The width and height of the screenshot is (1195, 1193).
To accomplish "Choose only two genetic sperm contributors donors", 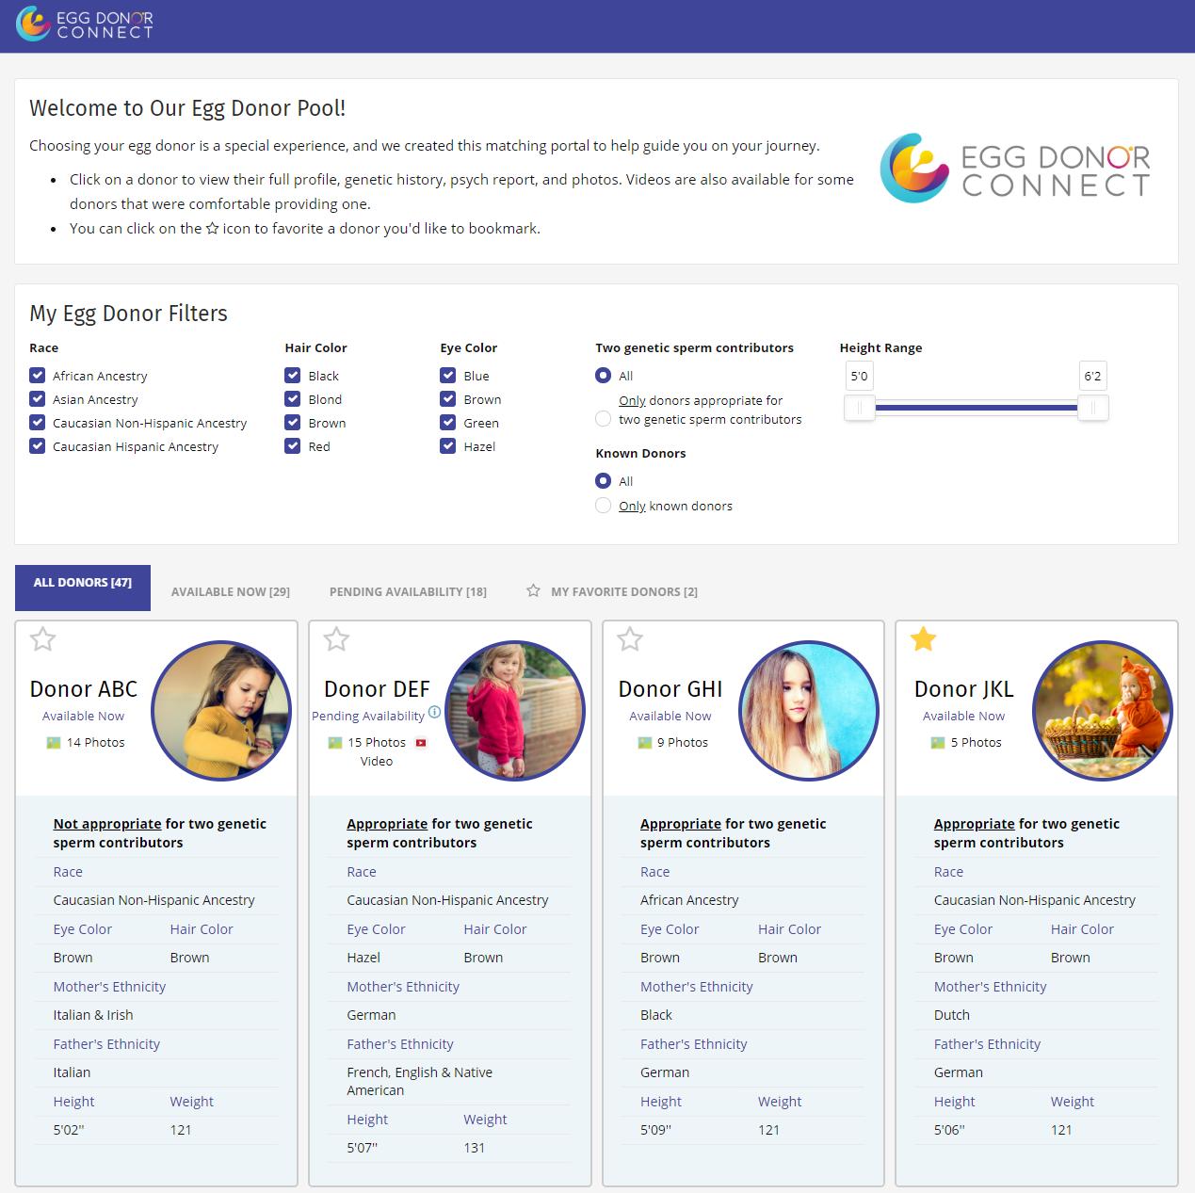I will point(604,419).
